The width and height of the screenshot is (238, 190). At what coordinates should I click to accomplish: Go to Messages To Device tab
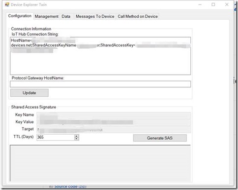tap(95, 16)
